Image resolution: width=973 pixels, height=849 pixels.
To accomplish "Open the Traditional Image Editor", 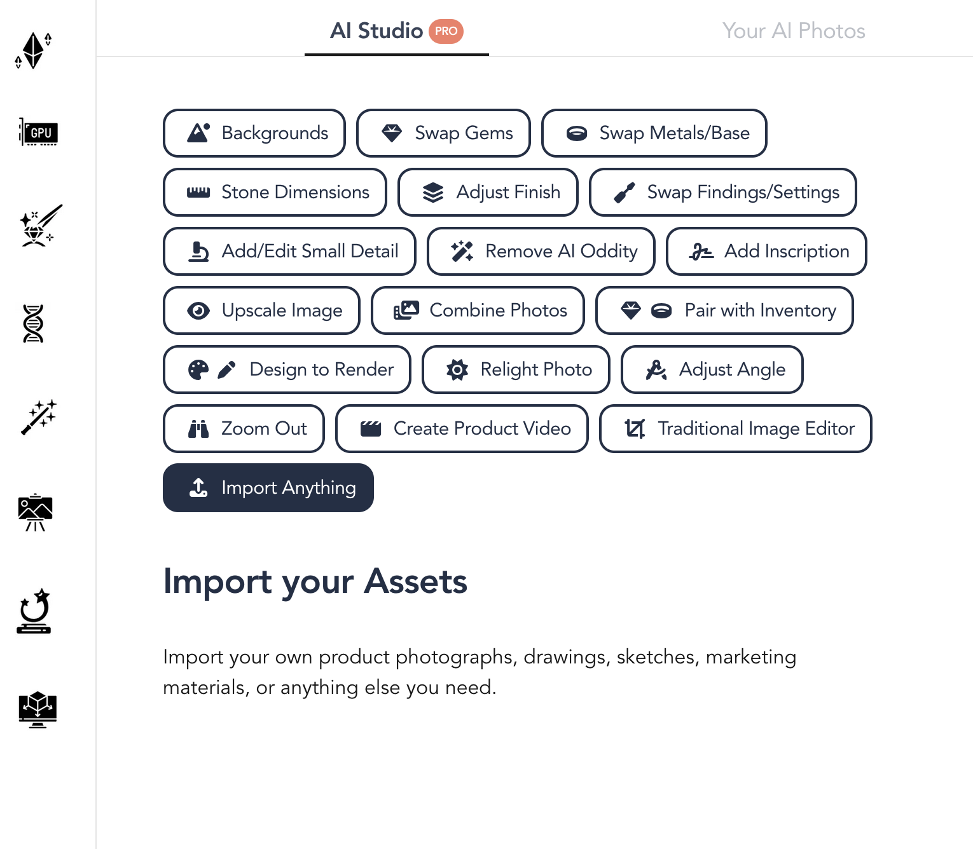I will tap(735, 428).
